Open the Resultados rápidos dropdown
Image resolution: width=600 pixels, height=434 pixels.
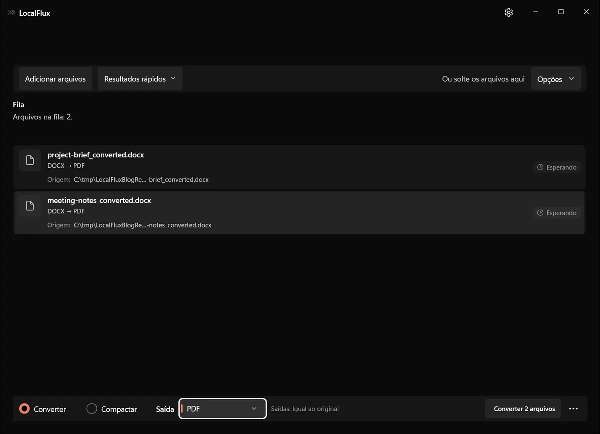tap(140, 79)
